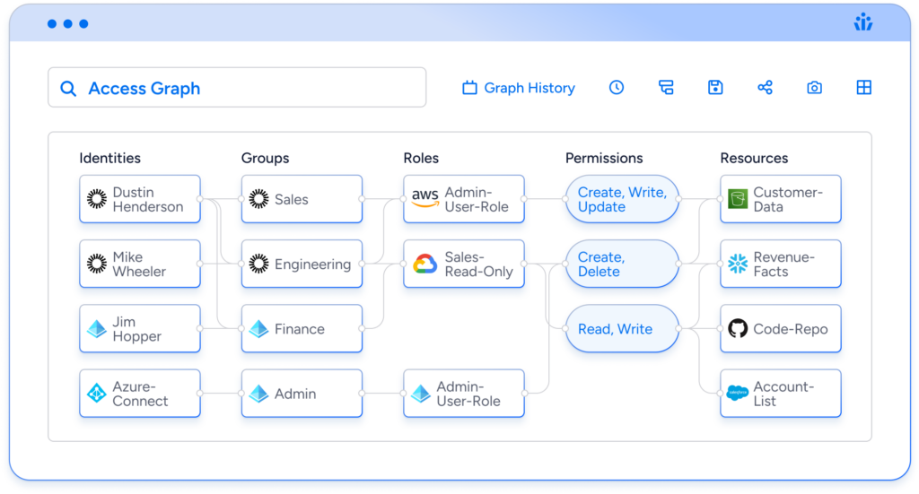
Task: Select the Dustin Henderson identity node
Action: [139, 199]
